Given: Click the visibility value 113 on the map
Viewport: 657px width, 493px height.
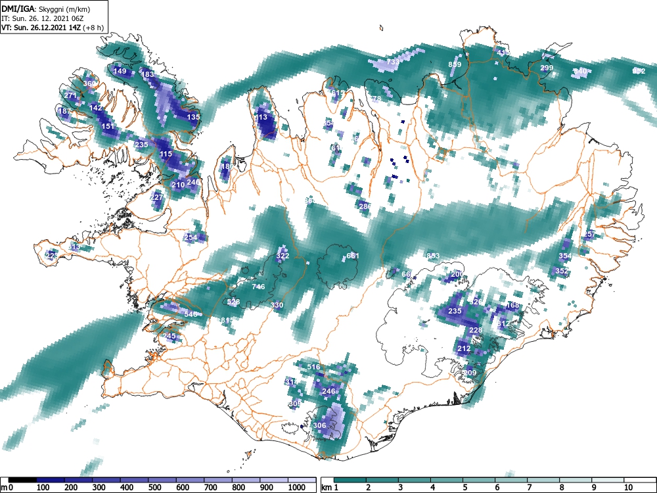Looking at the screenshot, I should pyautogui.click(x=261, y=117).
